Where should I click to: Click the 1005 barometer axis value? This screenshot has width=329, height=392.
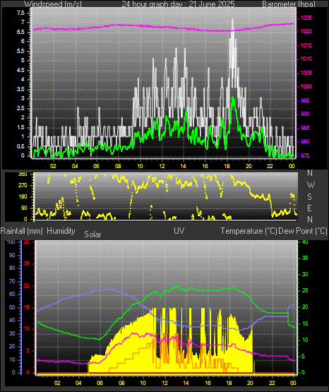point(306,73)
